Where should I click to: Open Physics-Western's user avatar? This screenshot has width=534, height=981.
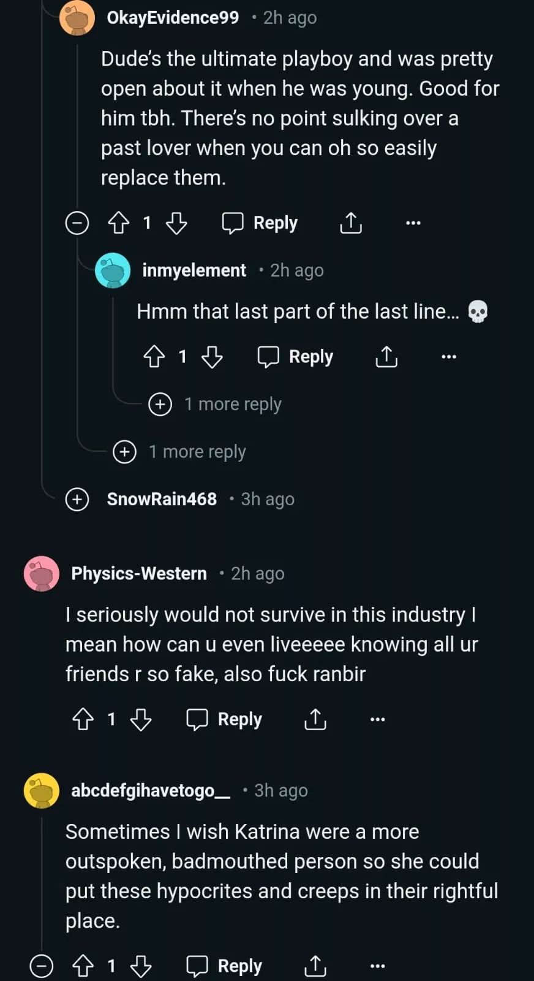(x=41, y=574)
